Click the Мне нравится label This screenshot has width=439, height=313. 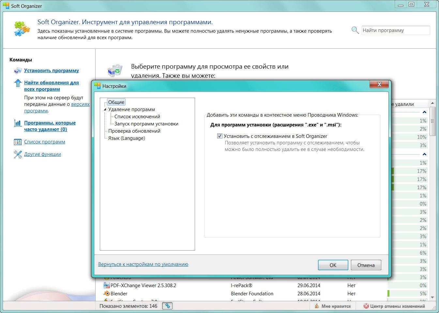point(336,306)
